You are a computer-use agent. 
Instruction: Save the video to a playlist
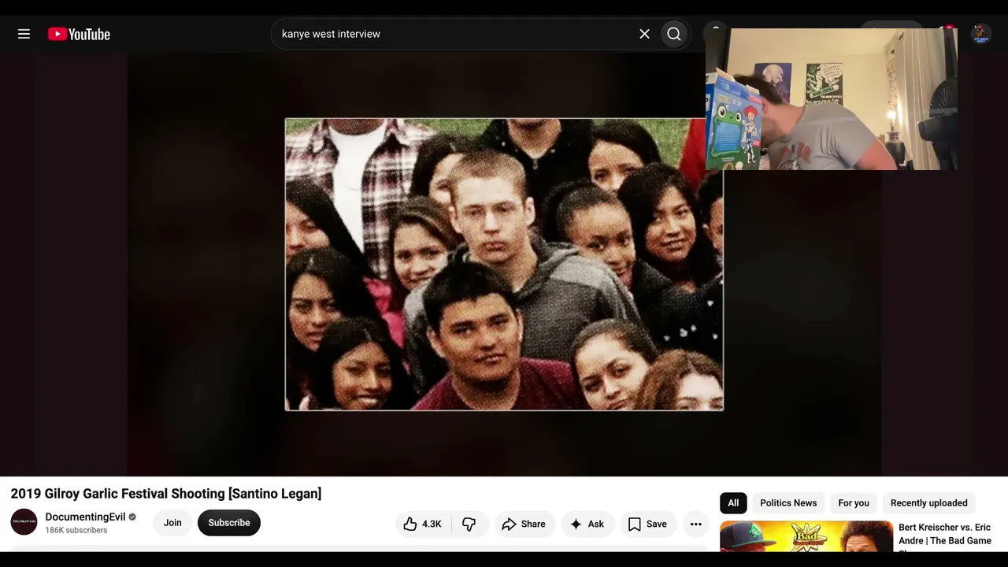647,524
